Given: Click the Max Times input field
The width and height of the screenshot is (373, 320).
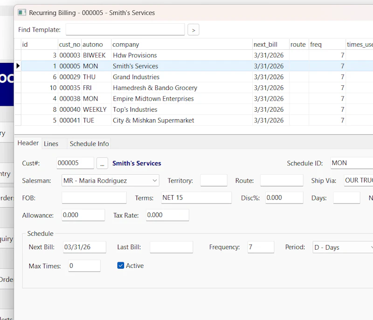Looking at the screenshot, I should (x=84, y=266).
